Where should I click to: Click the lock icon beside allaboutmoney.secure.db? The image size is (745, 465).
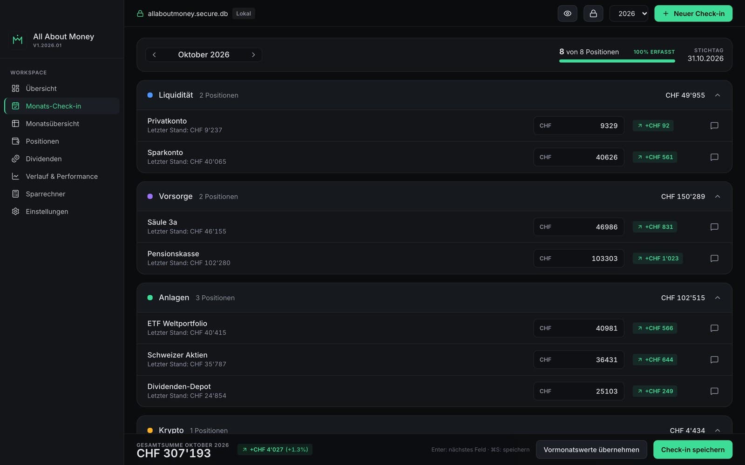140,13
